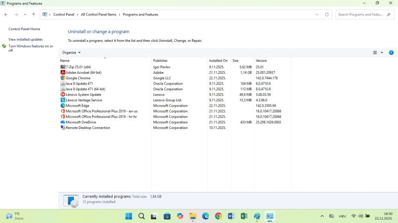Click the Google LLC publisher cell
This screenshot has width=398, height=223.
[x=162, y=78]
